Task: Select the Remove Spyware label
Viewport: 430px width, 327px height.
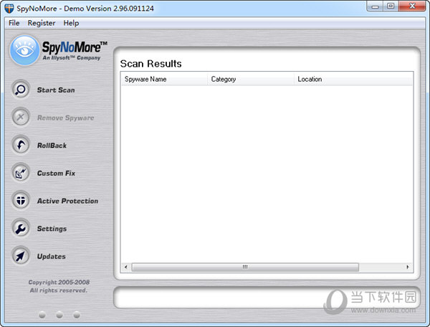Action: (65, 118)
